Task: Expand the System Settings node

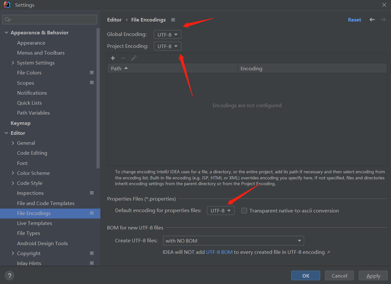Action: [13, 63]
